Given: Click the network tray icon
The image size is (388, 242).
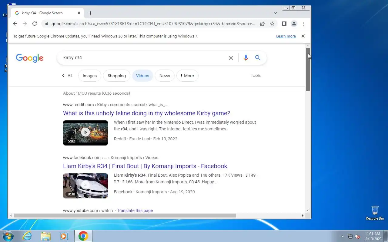Looking at the screenshot, I should [x=350, y=236].
